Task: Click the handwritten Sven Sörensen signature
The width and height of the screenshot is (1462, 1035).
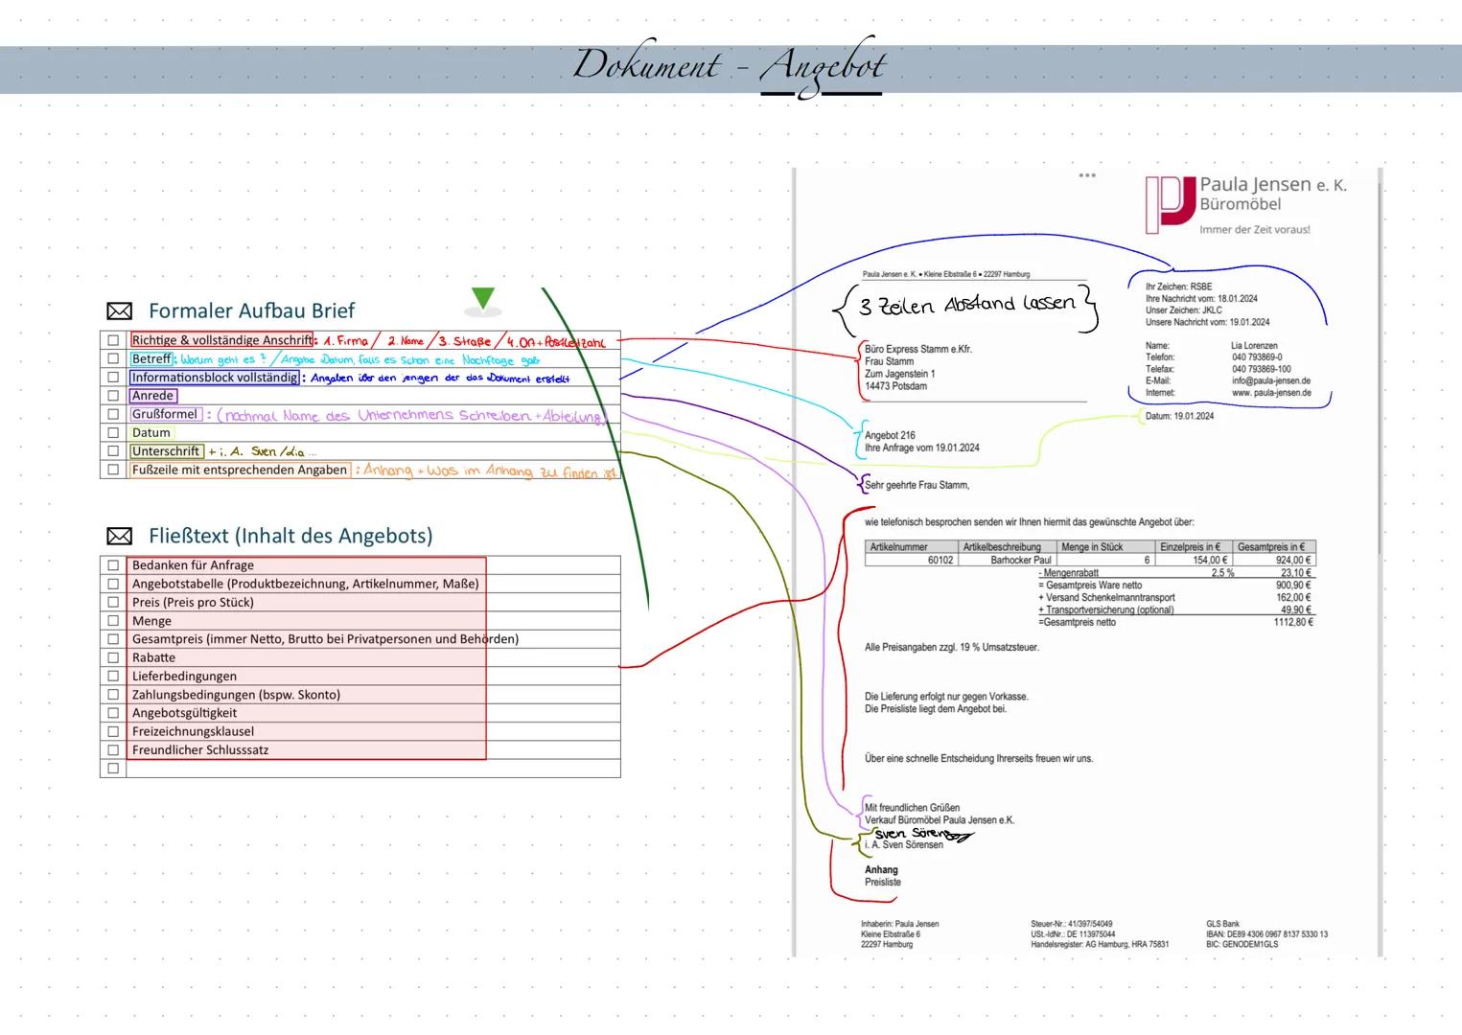Action: coord(920,834)
